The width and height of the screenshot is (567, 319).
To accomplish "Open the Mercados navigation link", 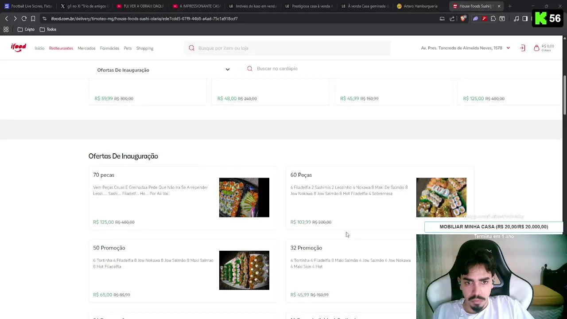I will [x=86, y=48].
